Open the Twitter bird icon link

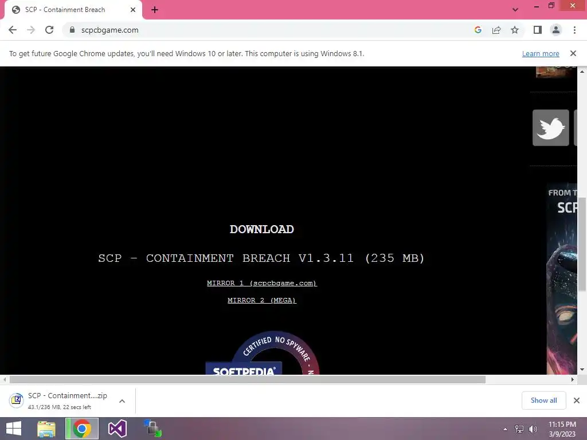tap(551, 128)
